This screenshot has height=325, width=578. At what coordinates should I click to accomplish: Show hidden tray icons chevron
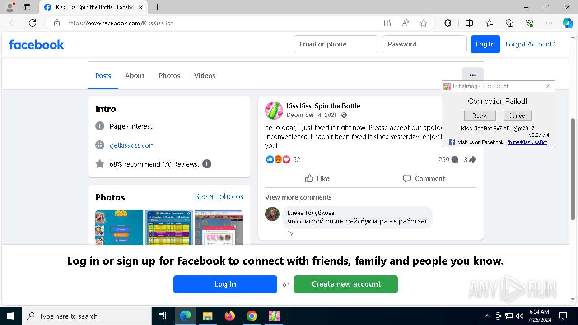487,316
